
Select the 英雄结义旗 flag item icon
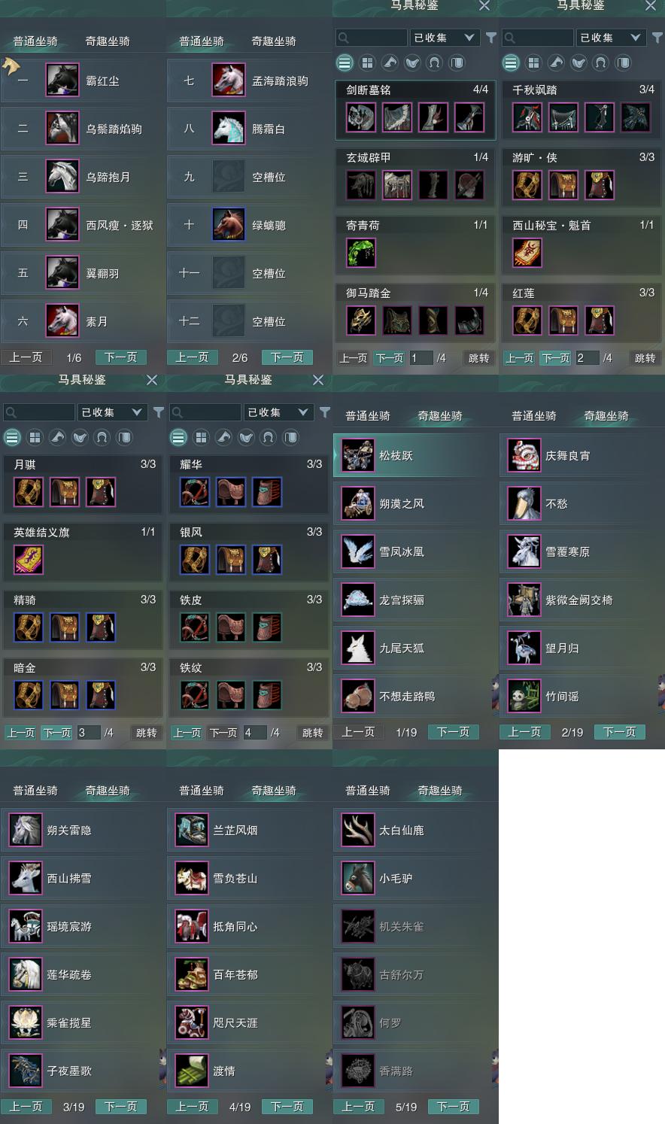pyautogui.click(x=29, y=560)
